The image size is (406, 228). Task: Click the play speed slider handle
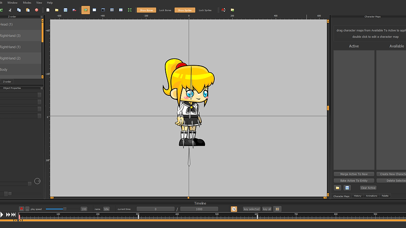[65, 209]
